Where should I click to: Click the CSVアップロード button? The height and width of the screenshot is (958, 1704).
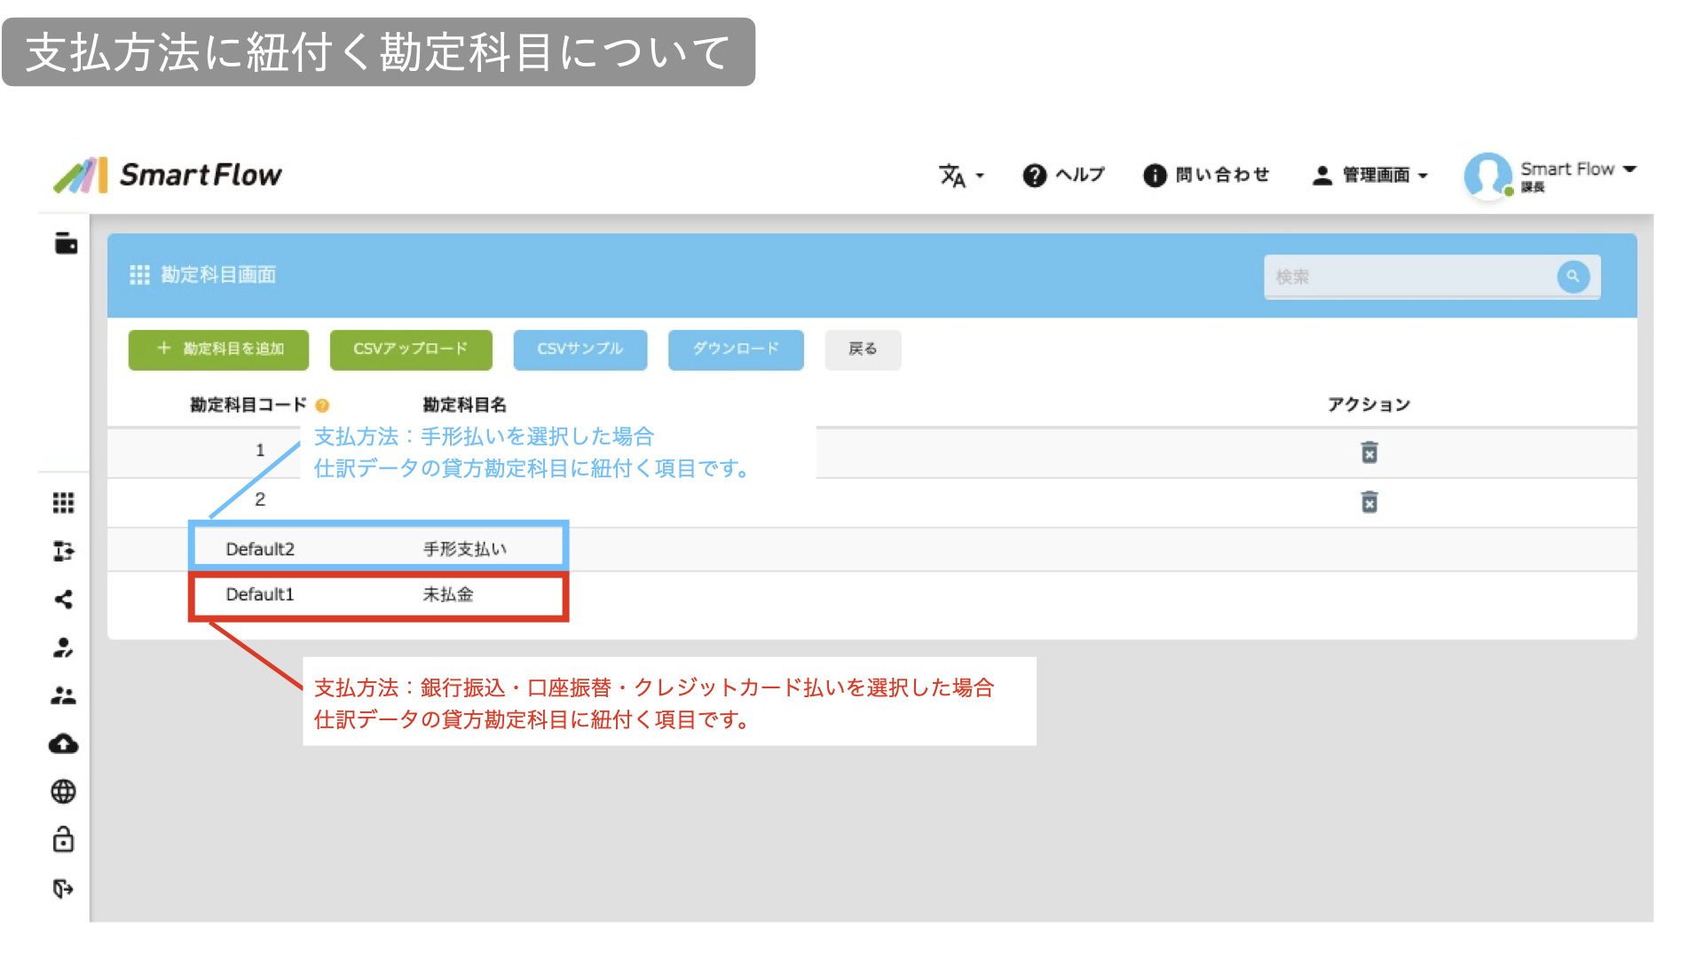coord(411,349)
